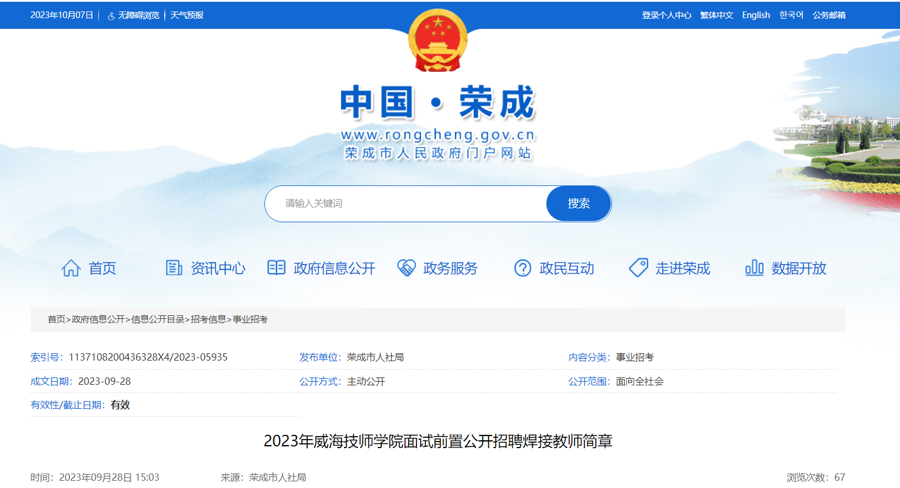Image resolution: width=900 pixels, height=488 pixels.
Task: Go to 政府信息公开 in the breadcrumb
Action: 98,319
